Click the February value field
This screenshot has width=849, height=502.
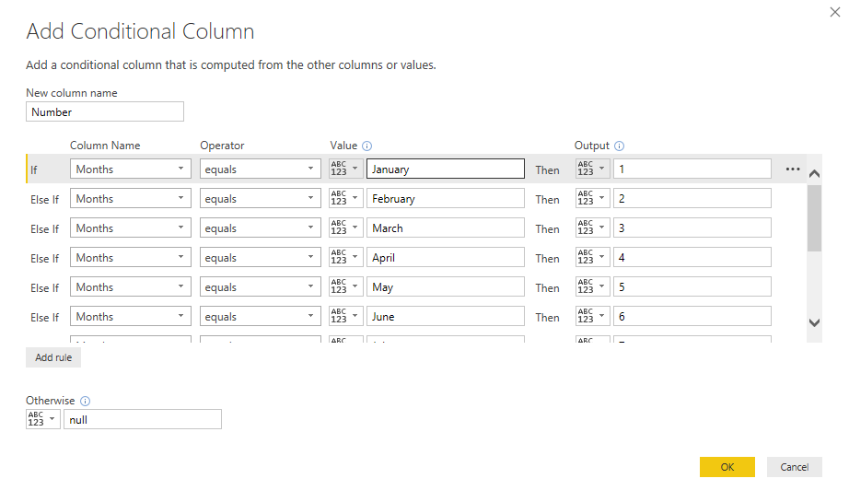(446, 198)
